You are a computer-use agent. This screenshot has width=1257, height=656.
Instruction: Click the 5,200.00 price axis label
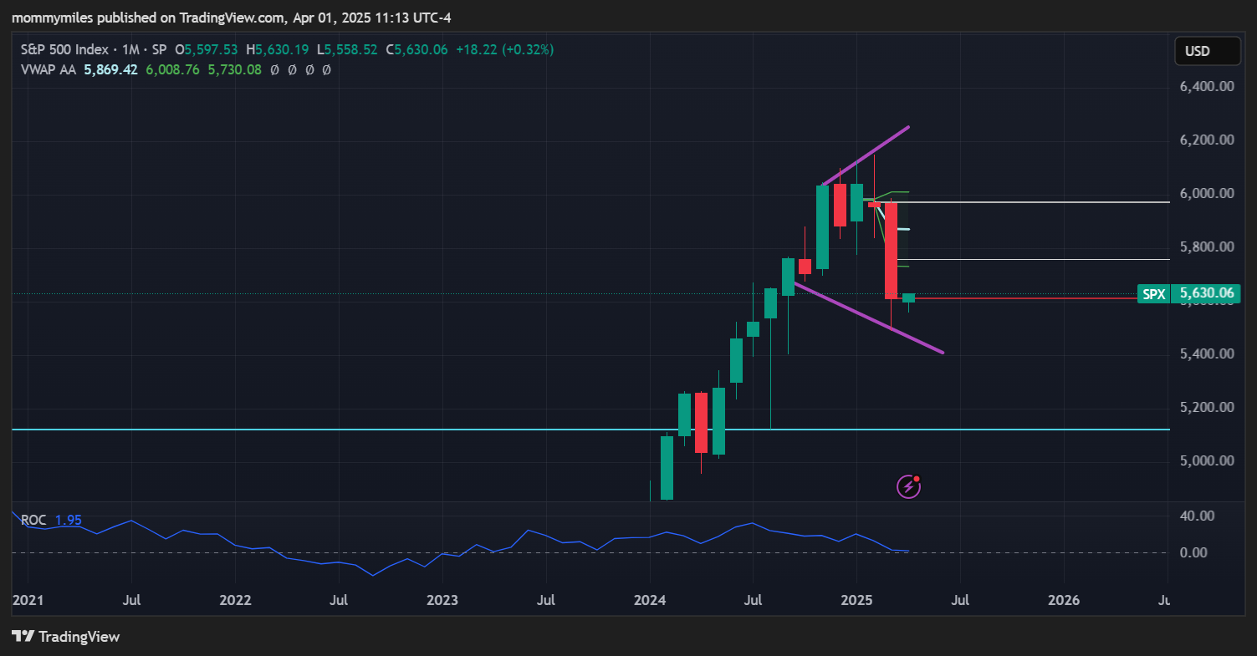click(1206, 408)
